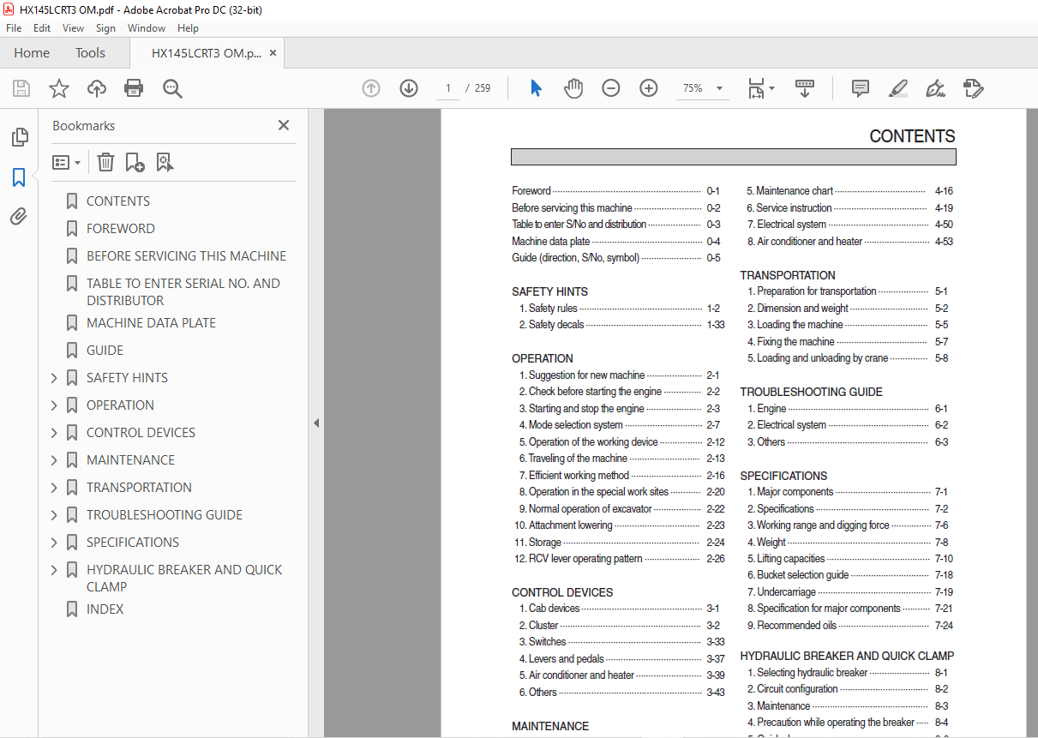Jump to the CONTENTS bookmark
Image resolution: width=1038 pixels, height=738 pixels.
[x=118, y=201]
